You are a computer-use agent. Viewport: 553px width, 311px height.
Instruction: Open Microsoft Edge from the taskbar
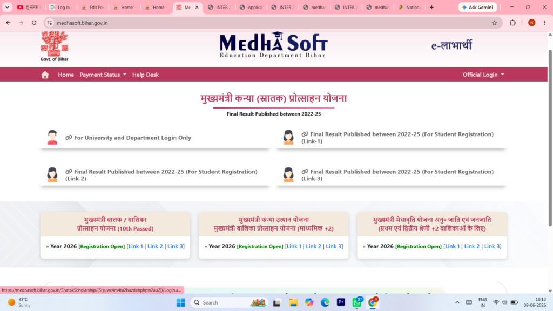[325, 302]
